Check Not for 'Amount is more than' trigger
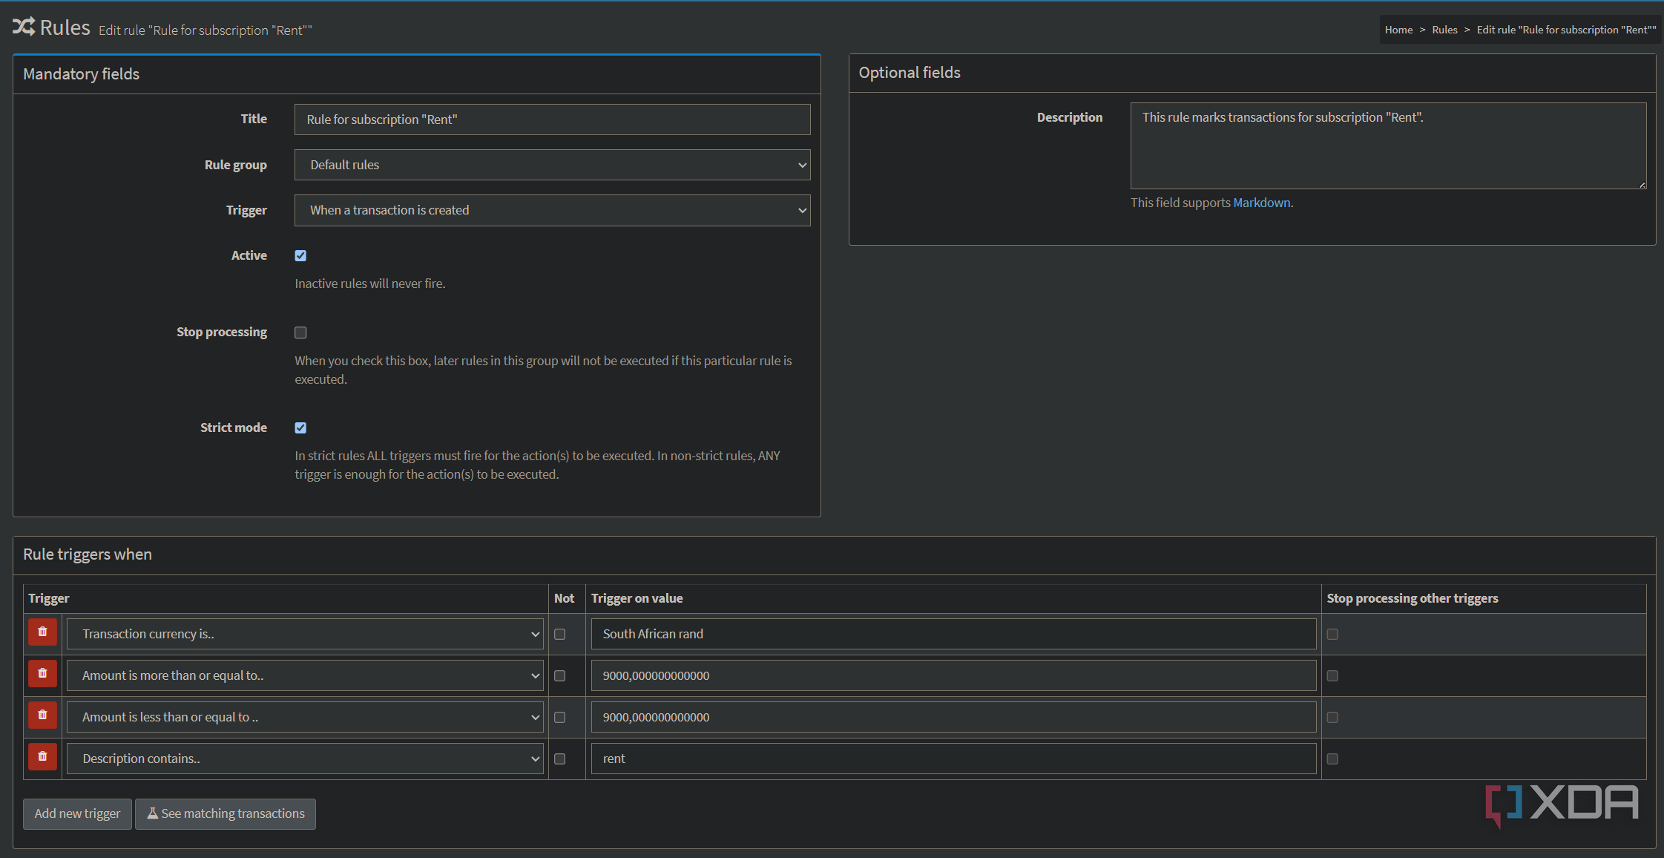Viewport: 1664px width, 858px height. (560, 676)
